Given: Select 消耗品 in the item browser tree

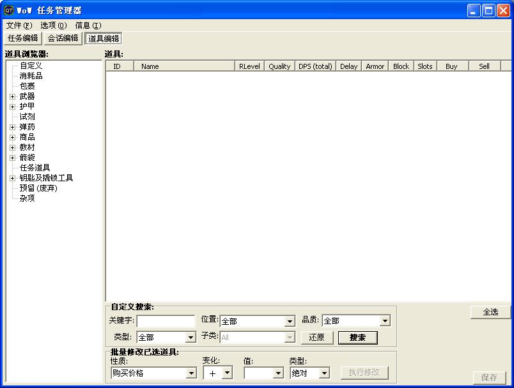Looking at the screenshot, I should pyautogui.click(x=31, y=76).
